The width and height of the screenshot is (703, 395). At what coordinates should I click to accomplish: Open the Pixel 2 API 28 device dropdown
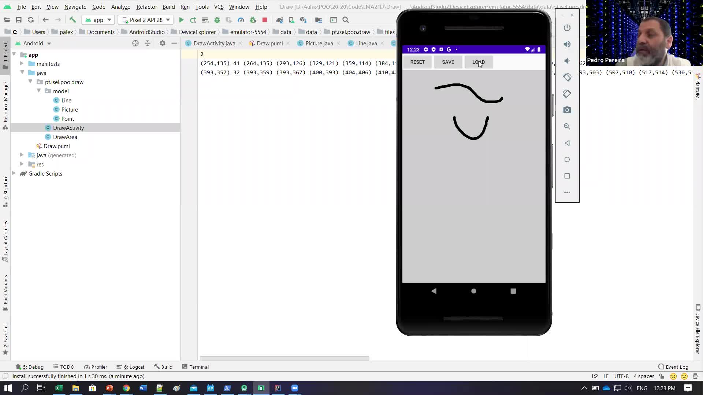click(x=146, y=20)
